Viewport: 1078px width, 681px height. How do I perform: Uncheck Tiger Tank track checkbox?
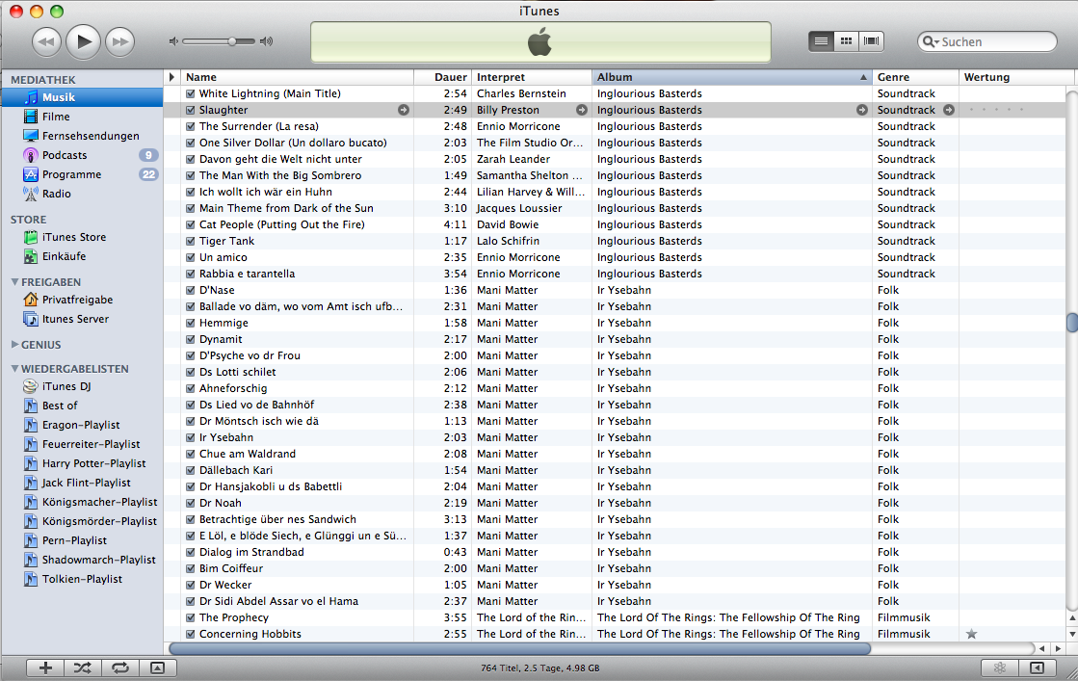pos(191,241)
